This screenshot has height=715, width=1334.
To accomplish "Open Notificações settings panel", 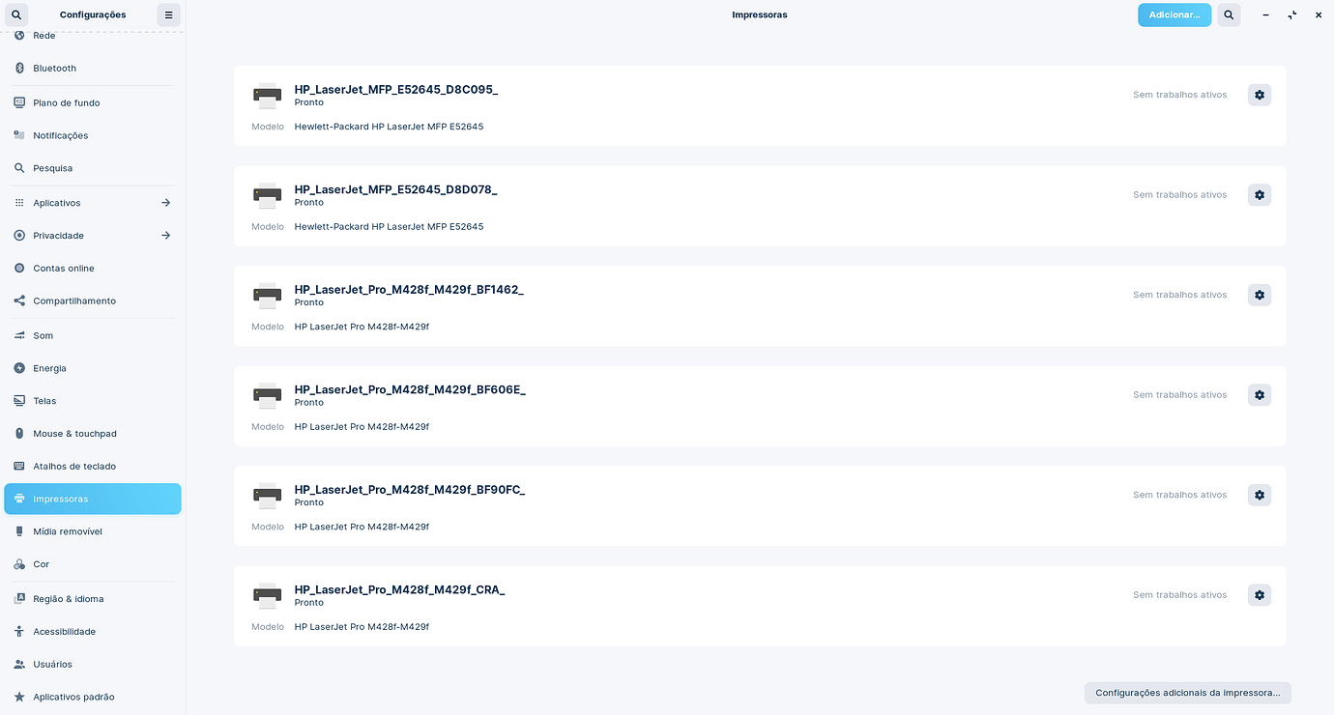I will (x=60, y=136).
